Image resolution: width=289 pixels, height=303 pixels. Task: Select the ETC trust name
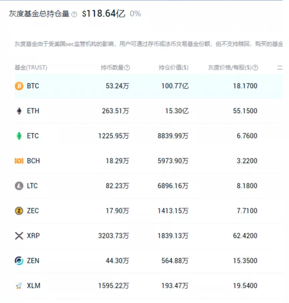point(33,136)
